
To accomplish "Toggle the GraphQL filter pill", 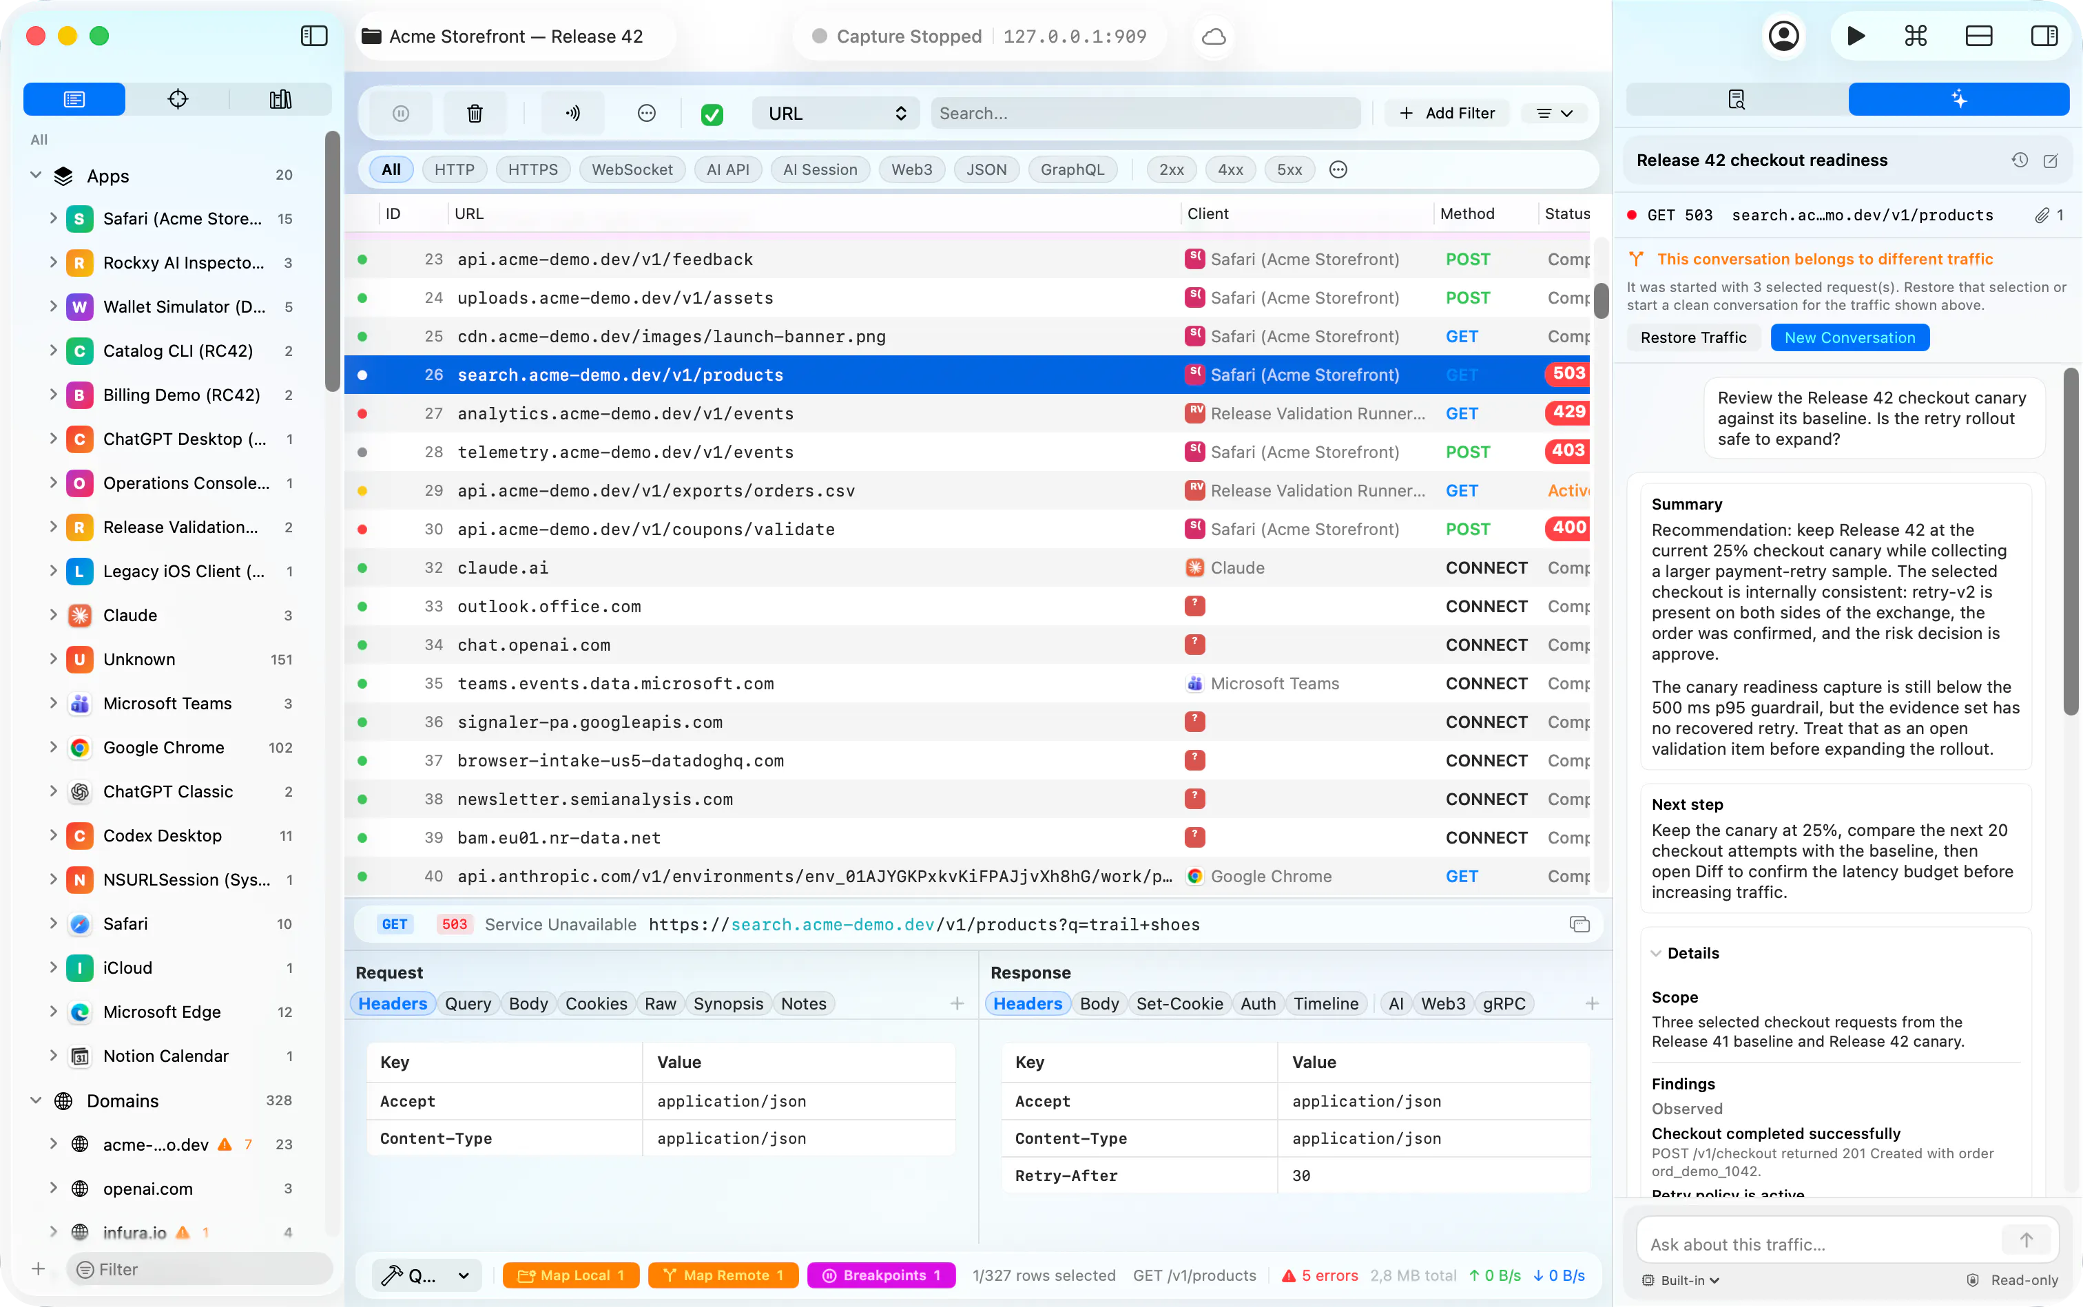I will (1072, 169).
